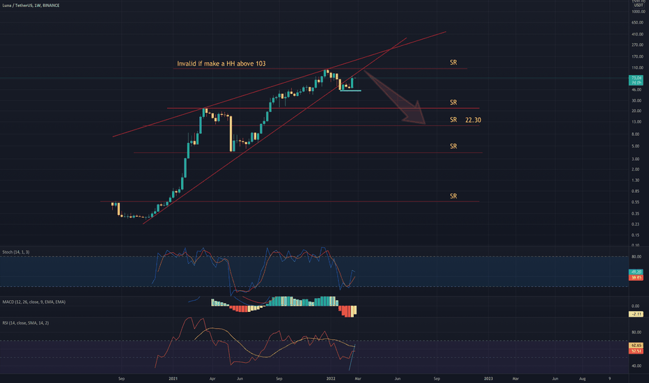649x383 pixels.
Task: Click the 2022 label on time axis
Action: pos(331,378)
